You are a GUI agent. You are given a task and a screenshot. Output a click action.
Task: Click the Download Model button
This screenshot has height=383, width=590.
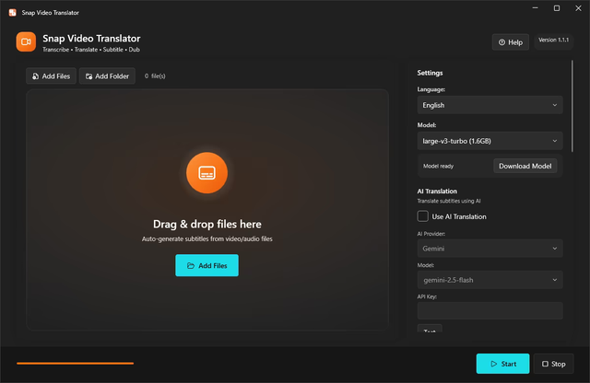tap(525, 166)
